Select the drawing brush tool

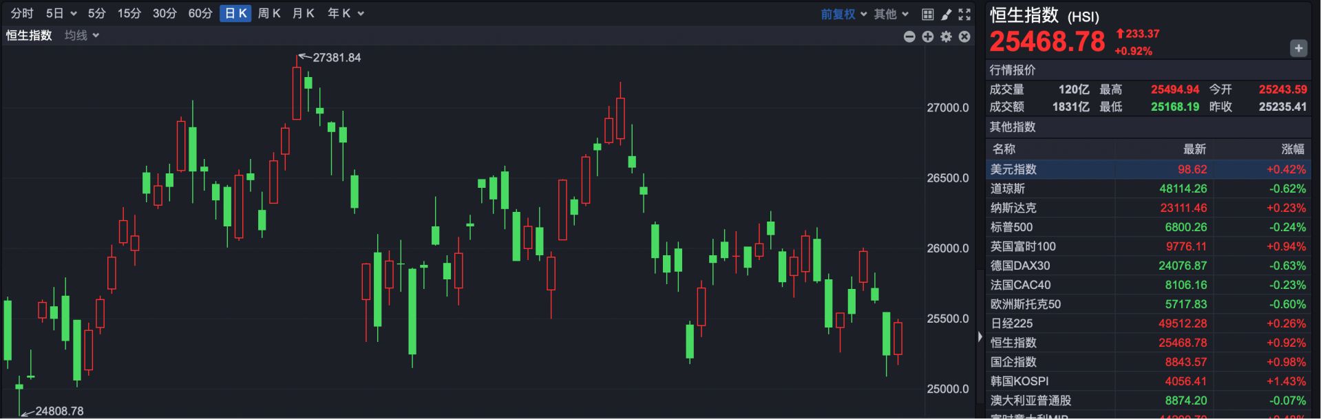947,14
